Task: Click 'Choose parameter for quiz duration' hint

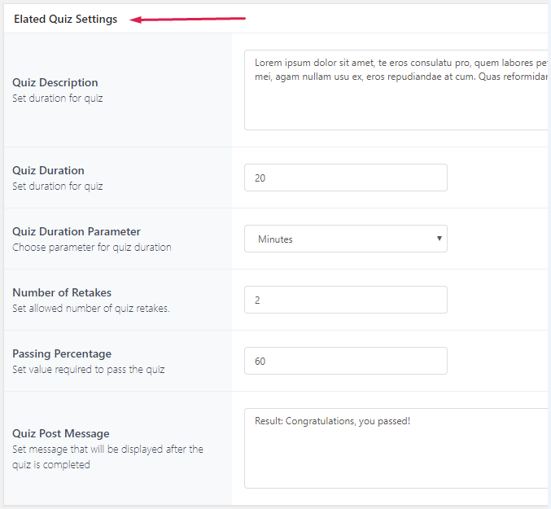Action: coord(92,248)
